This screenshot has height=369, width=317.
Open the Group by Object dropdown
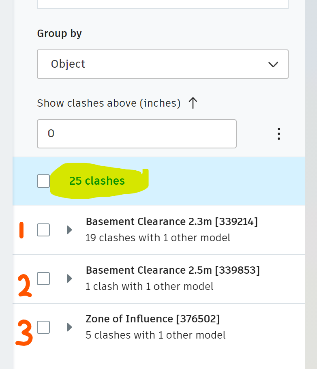[162, 64]
